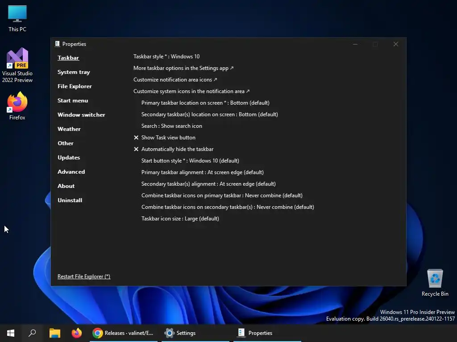Viewport: 457px width, 342px height.
Task: Change Combine taskbar icons on primary taskbar
Action: pyautogui.click(x=222, y=195)
